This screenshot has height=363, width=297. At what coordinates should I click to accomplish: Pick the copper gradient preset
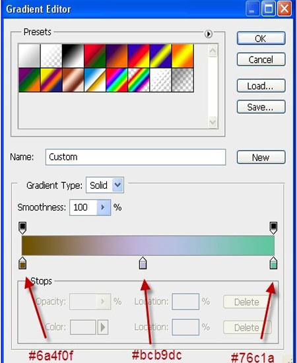click(73, 80)
